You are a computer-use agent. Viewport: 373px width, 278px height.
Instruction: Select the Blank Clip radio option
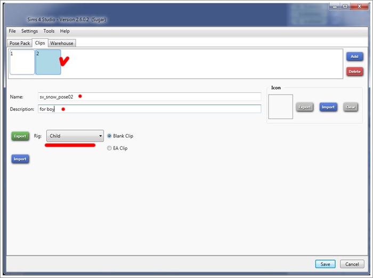tap(110, 136)
